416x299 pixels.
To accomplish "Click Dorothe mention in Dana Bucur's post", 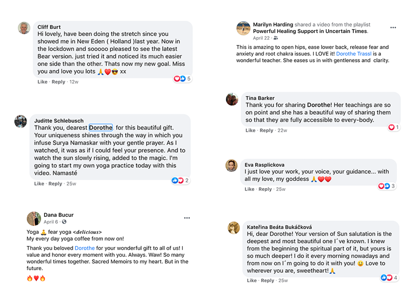I will pyautogui.click(x=85, y=248).
